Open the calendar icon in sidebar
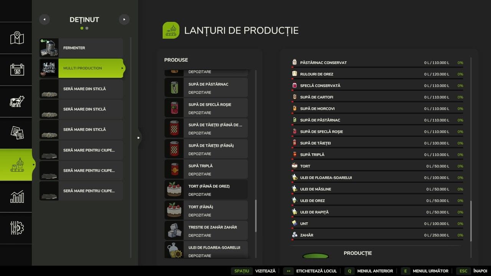This screenshot has width=491, height=276. pyautogui.click(x=17, y=70)
